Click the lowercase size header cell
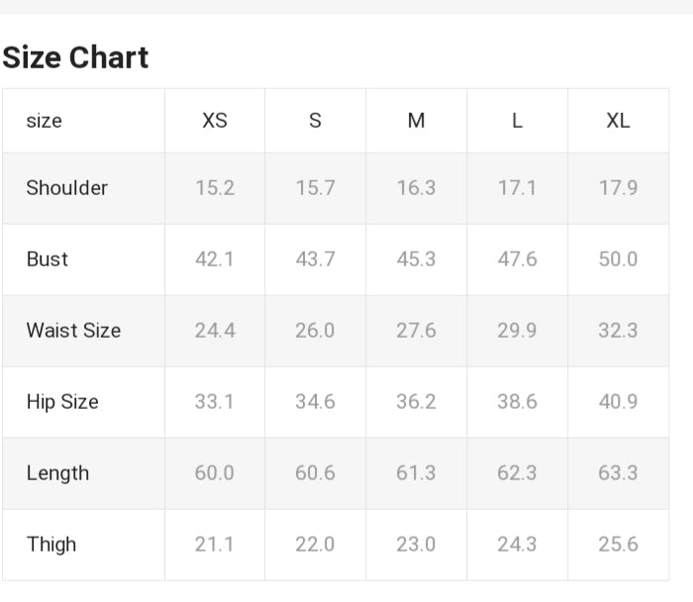 [x=44, y=121]
